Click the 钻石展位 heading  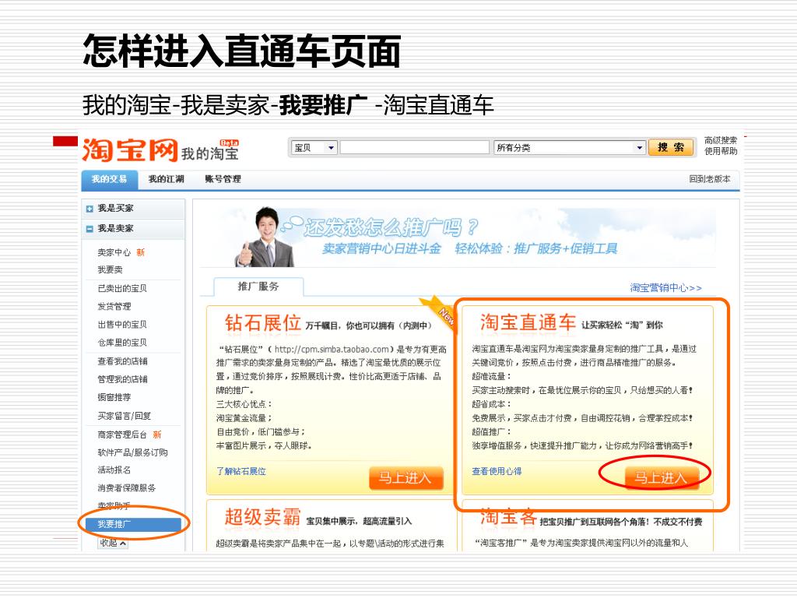point(263,323)
